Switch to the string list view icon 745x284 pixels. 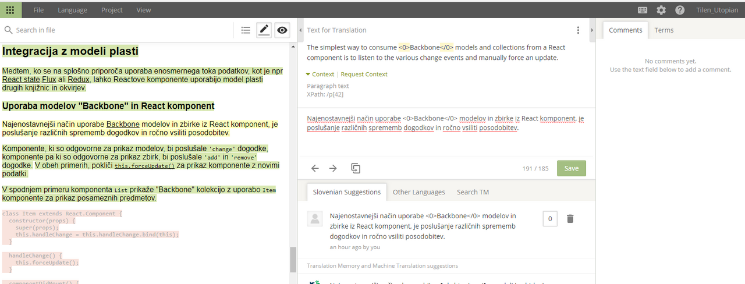pos(246,30)
